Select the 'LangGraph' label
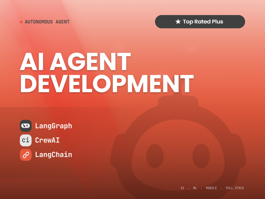This screenshot has height=199, width=265. coord(54,126)
